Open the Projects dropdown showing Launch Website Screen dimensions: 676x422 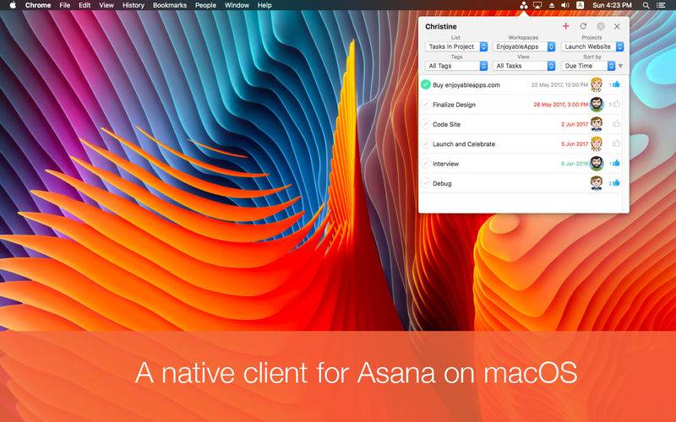tap(592, 46)
